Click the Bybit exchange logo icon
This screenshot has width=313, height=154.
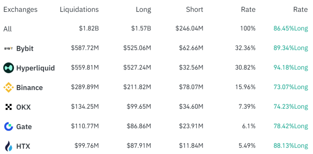(8, 48)
